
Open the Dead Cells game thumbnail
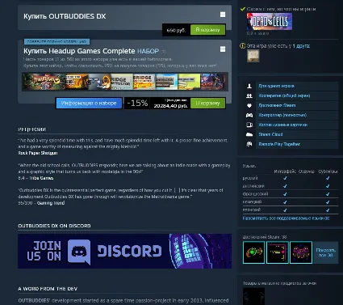click(x=270, y=22)
